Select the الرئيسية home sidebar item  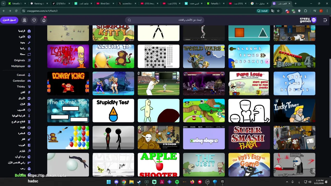click(x=24, y=31)
